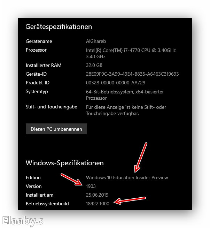
Task: Select the Windows 10 Education Insider Preview text
Action: coord(127,177)
